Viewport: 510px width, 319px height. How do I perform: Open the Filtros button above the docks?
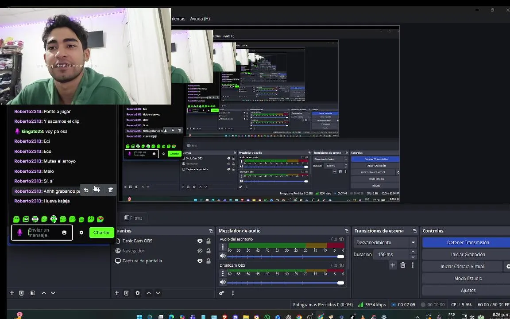click(x=133, y=218)
